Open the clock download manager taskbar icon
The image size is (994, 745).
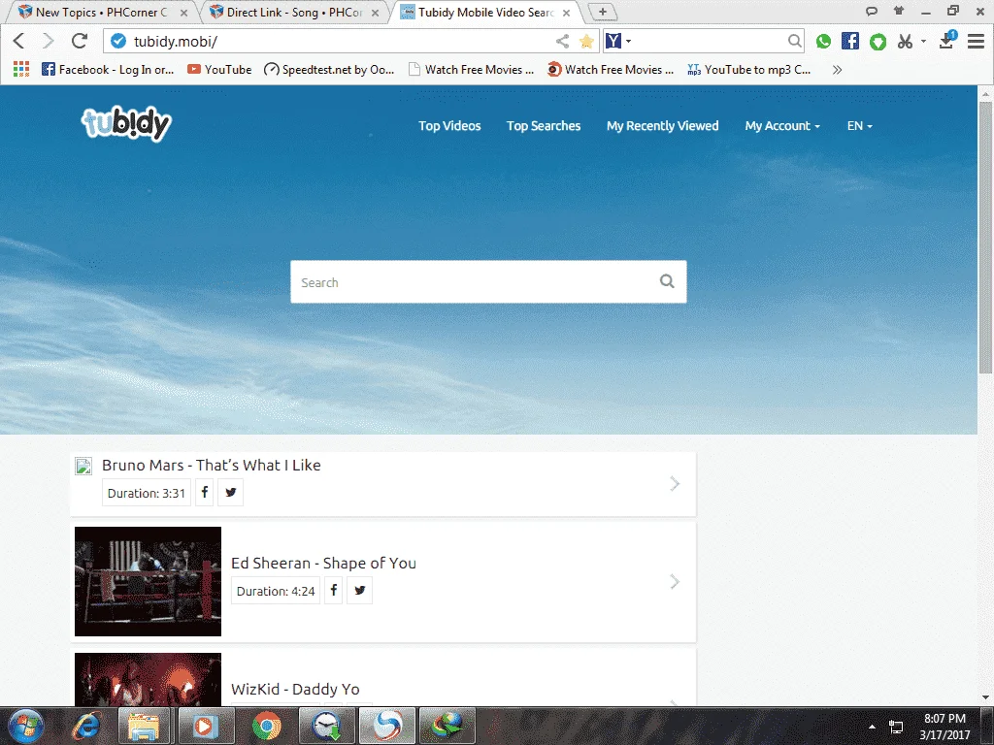[x=327, y=726]
